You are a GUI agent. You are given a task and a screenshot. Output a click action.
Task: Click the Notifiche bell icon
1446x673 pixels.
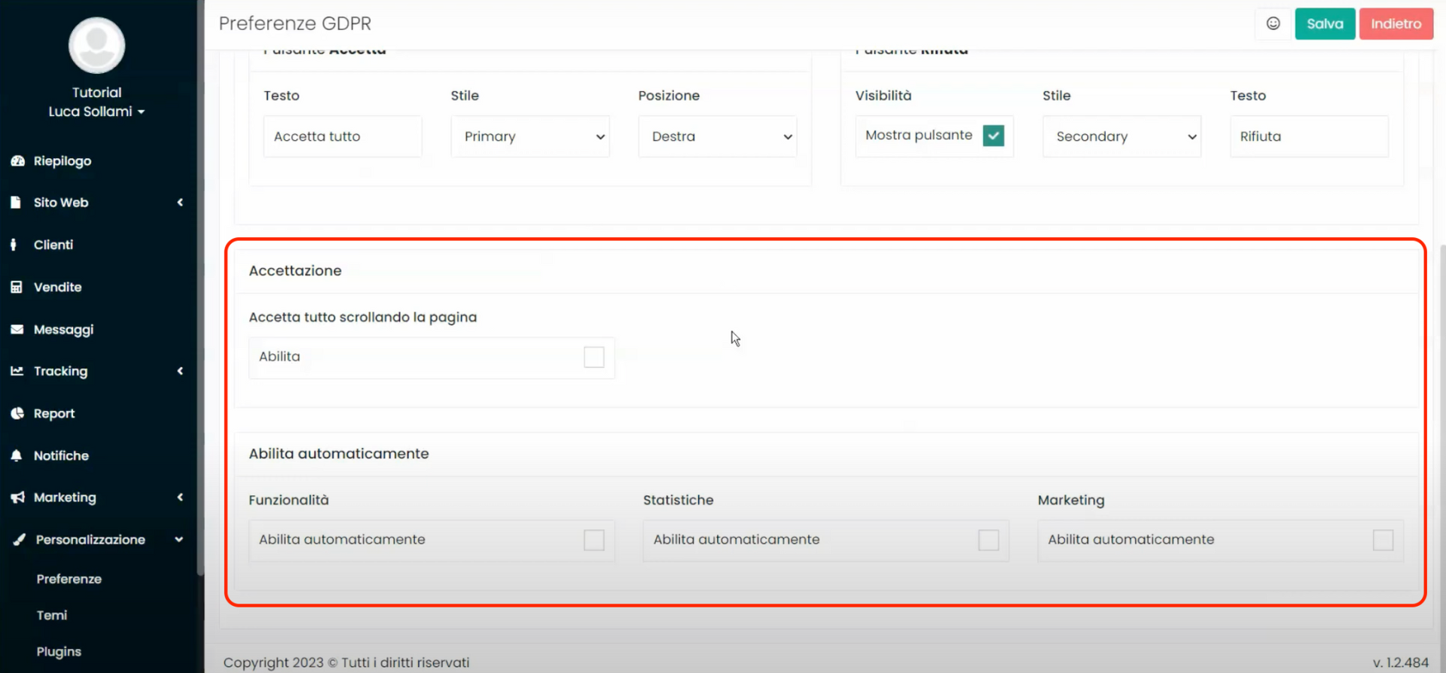click(x=17, y=455)
